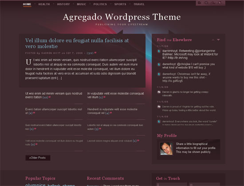This screenshot has width=244, height=186.
Task: Open post 'Ut wisi enim ad minim veniam'
Action: 54,95
